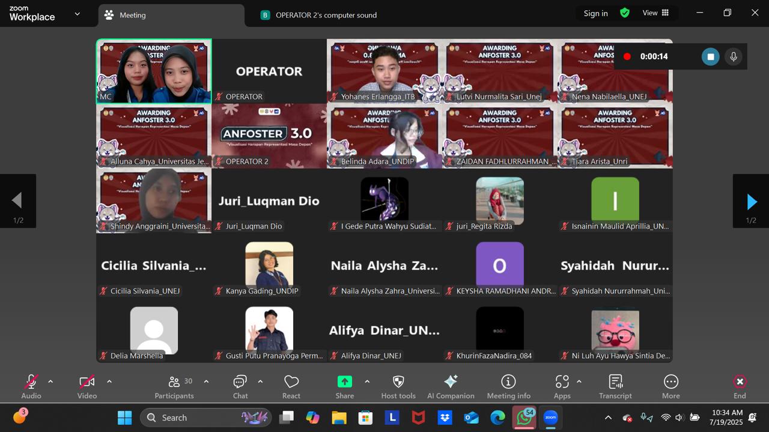Click the Sign in button
Screen dimensions: 769x432
(595, 13)
